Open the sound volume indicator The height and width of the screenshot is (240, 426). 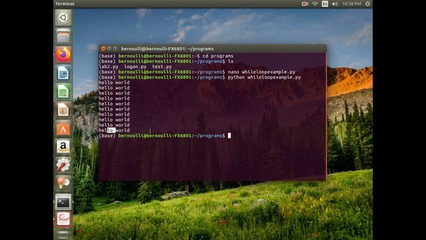click(x=335, y=4)
